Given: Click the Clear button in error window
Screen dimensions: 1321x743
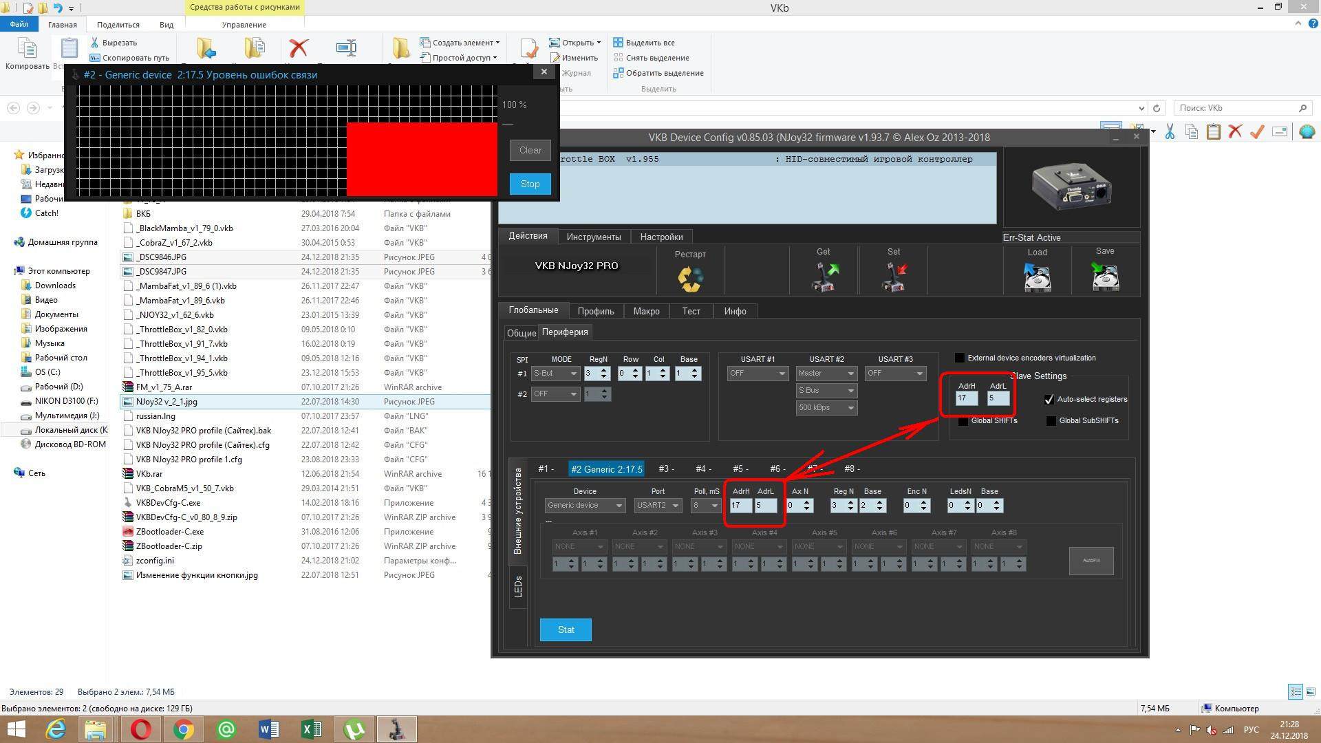Looking at the screenshot, I should coord(530,150).
